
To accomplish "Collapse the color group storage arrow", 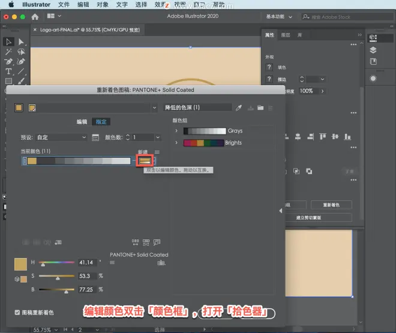I will pos(281,211).
